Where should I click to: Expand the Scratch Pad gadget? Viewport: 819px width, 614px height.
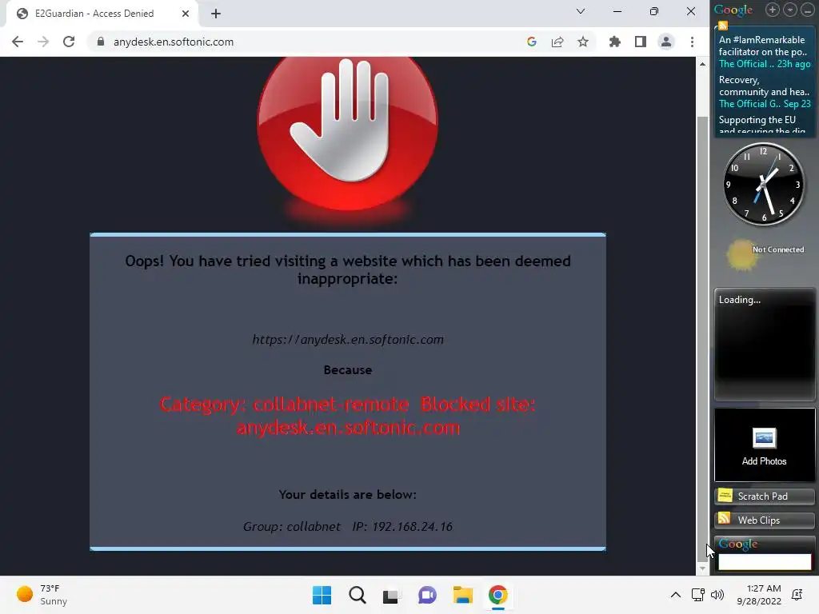(x=764, y=496)
